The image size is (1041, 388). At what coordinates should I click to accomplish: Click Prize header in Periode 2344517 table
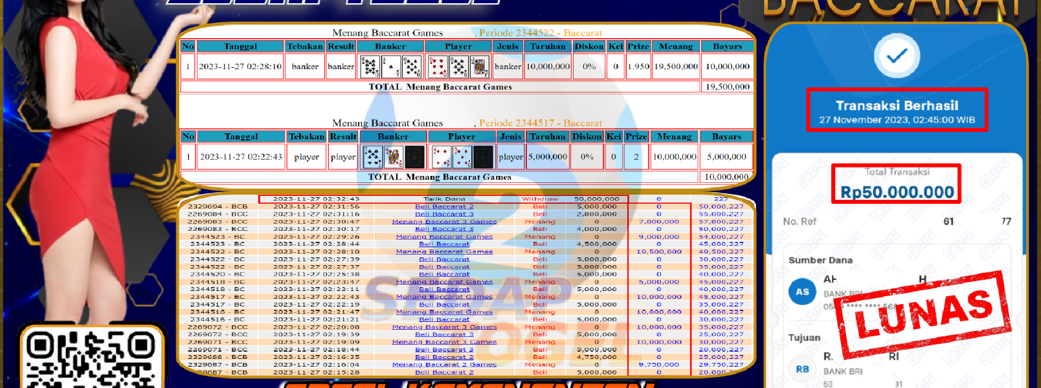(636, 136)
